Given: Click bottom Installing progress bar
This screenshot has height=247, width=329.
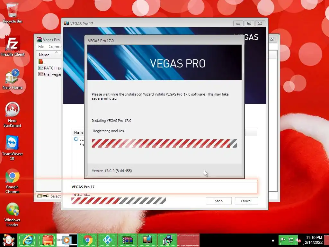Looking at the screenshot, I should pos(118,201).
